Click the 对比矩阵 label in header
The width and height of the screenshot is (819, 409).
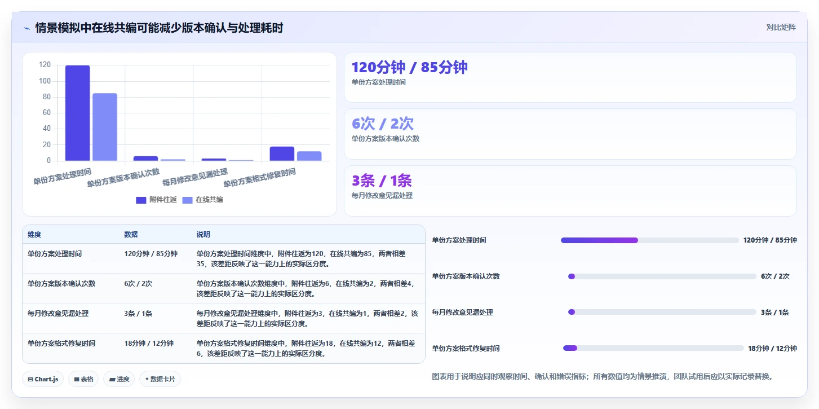pos(781,27)
